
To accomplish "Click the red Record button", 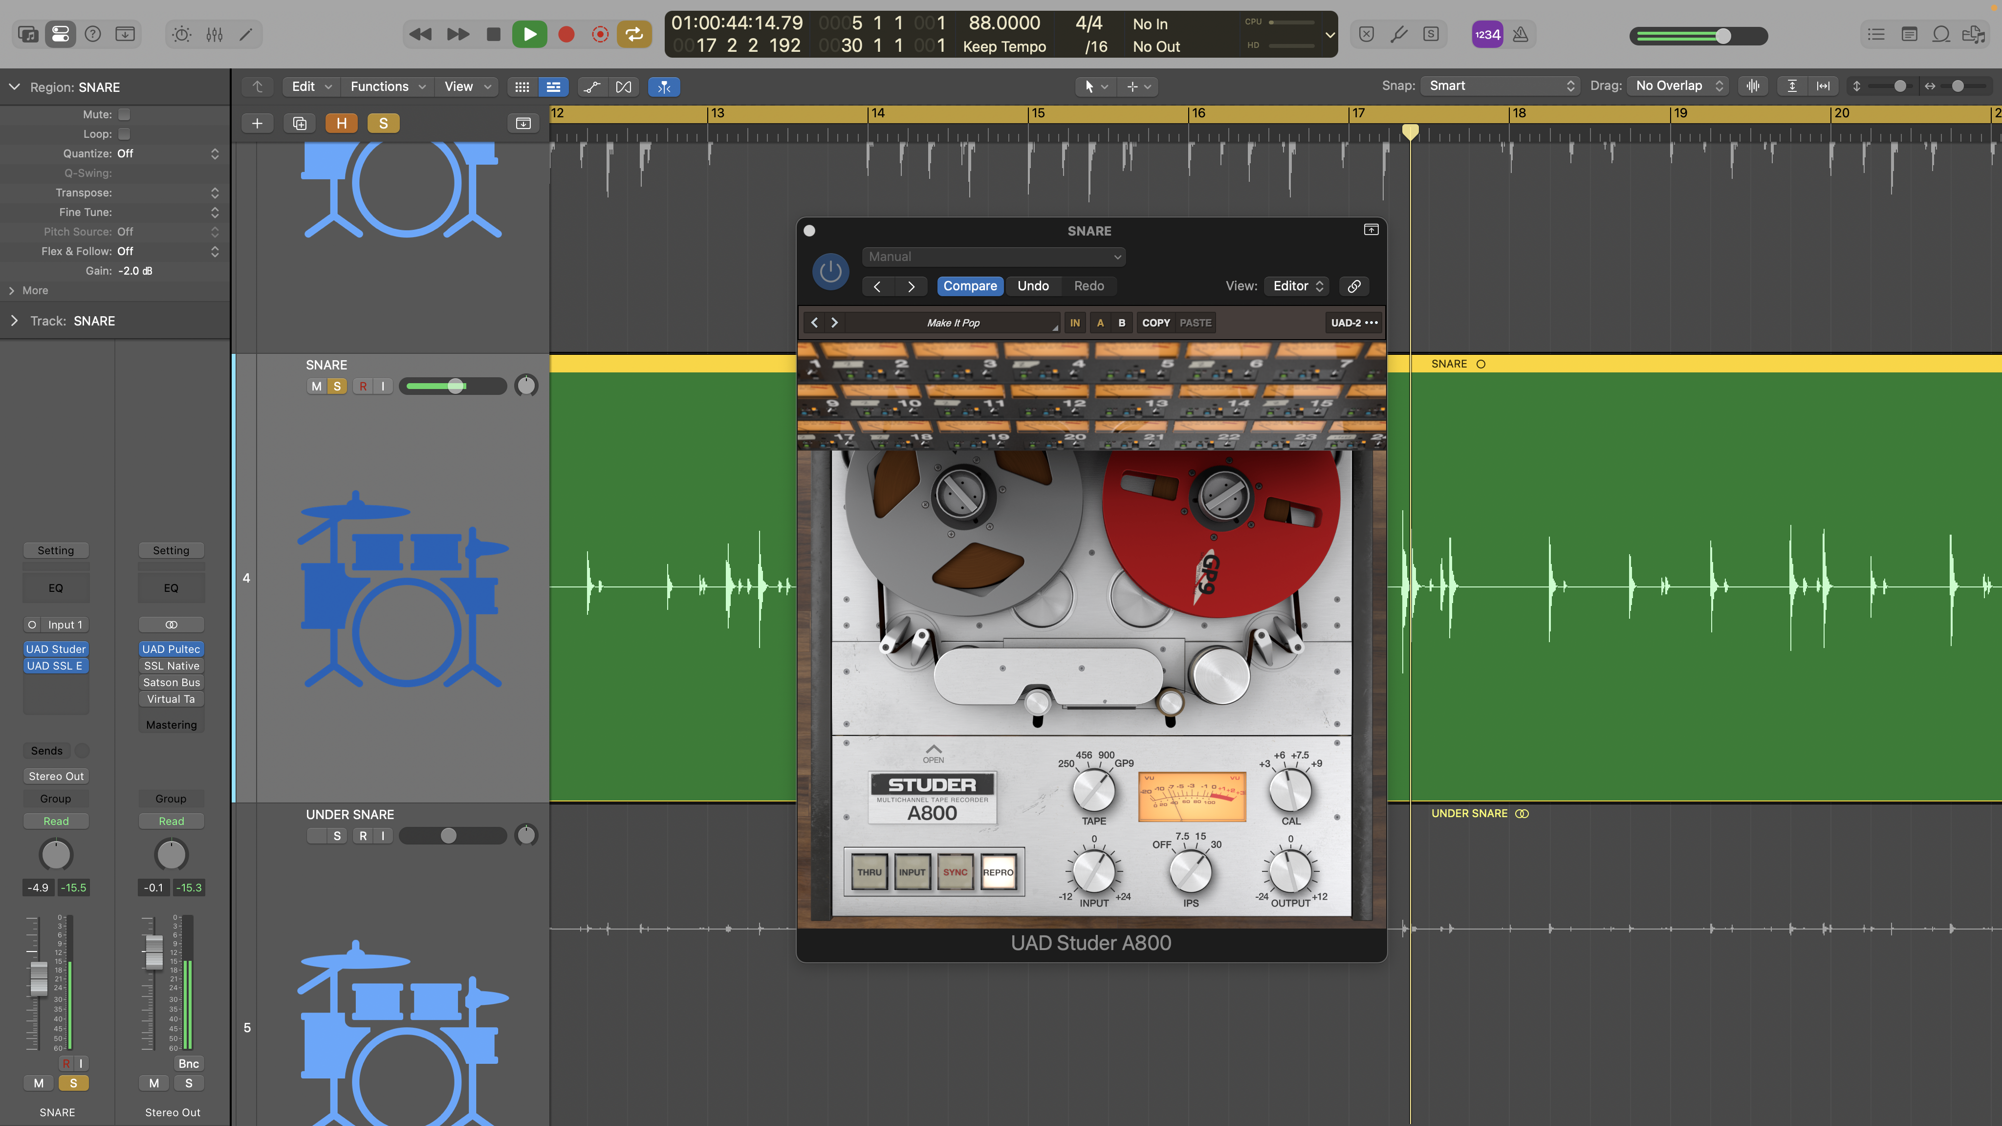I will click(566, 34).
